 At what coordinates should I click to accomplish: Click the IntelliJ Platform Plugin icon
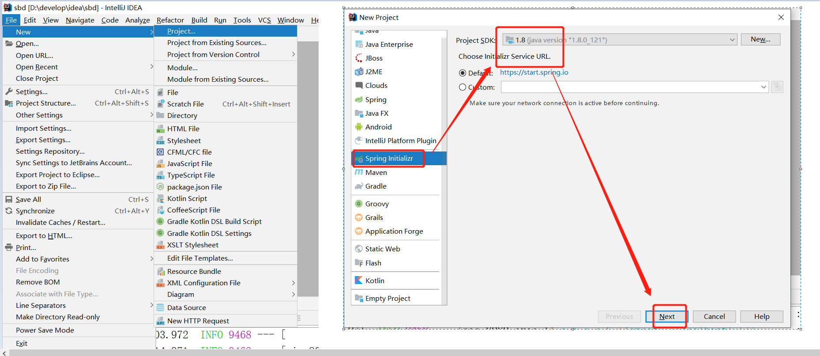coord(359,140)
